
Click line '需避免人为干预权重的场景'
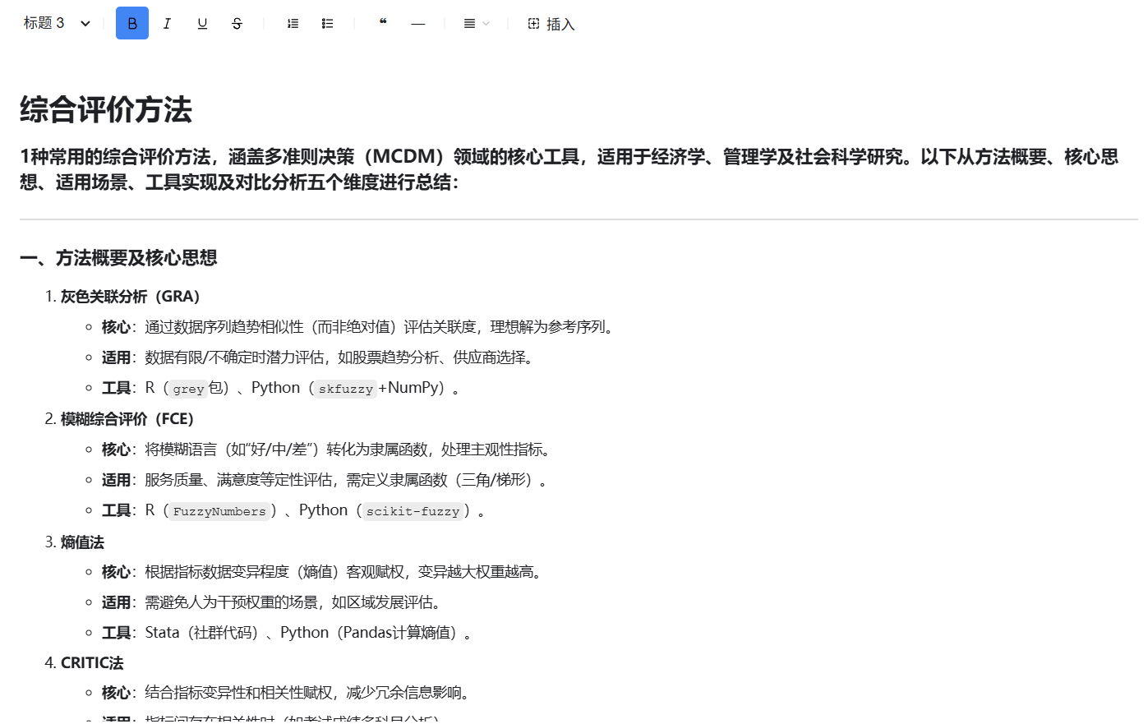click(x=273, y=602)
